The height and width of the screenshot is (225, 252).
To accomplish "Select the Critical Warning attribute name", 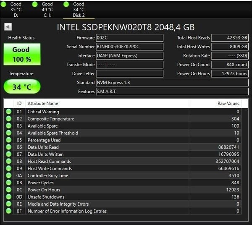I will [x=43, y=112].
